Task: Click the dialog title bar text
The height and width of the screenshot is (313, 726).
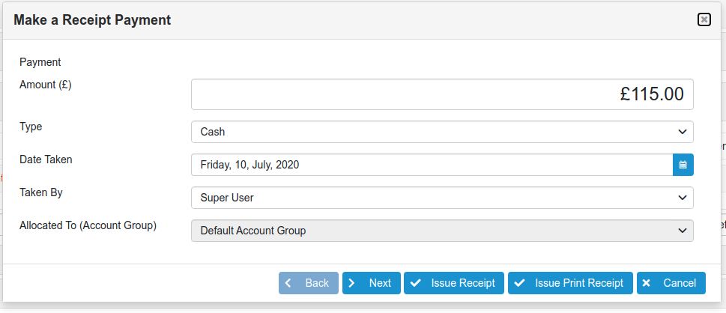Action: tap(92, 20)
